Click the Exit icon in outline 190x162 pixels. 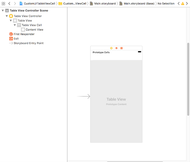pyautogui.click(x=11, y=39)
